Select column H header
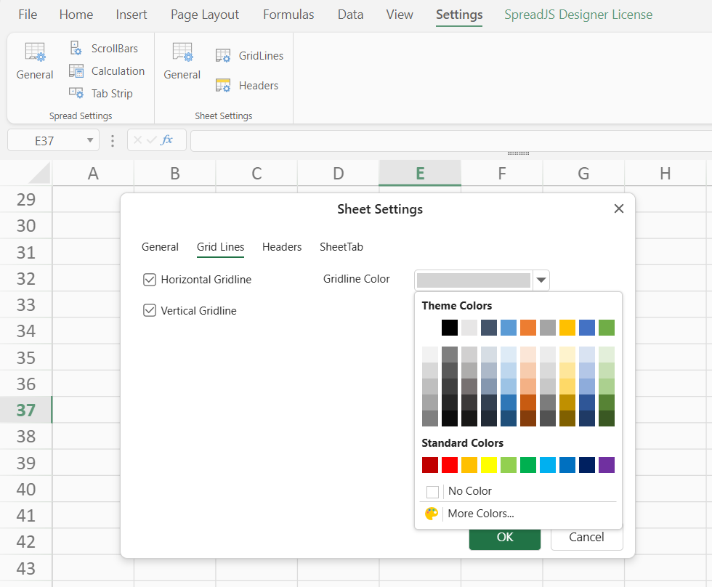The image size is (712, 587). pos(666,174)
